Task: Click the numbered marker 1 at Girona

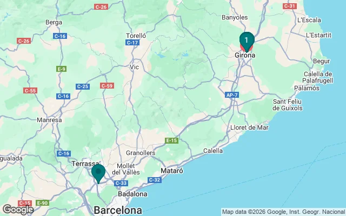Action: [247, 41]
